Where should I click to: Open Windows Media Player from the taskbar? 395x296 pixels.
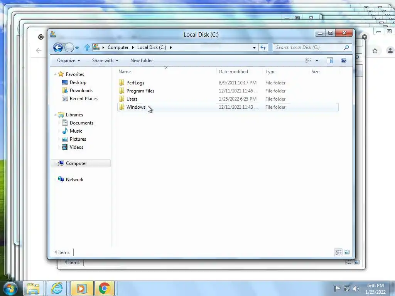click(82, 288)
